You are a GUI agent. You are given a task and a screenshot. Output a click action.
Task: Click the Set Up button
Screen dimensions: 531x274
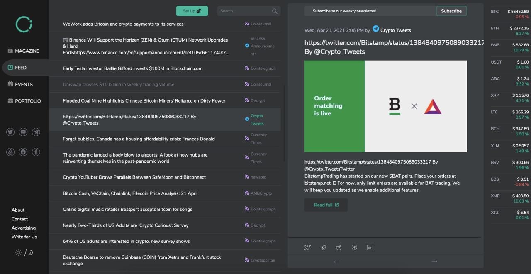pos(192,11)
